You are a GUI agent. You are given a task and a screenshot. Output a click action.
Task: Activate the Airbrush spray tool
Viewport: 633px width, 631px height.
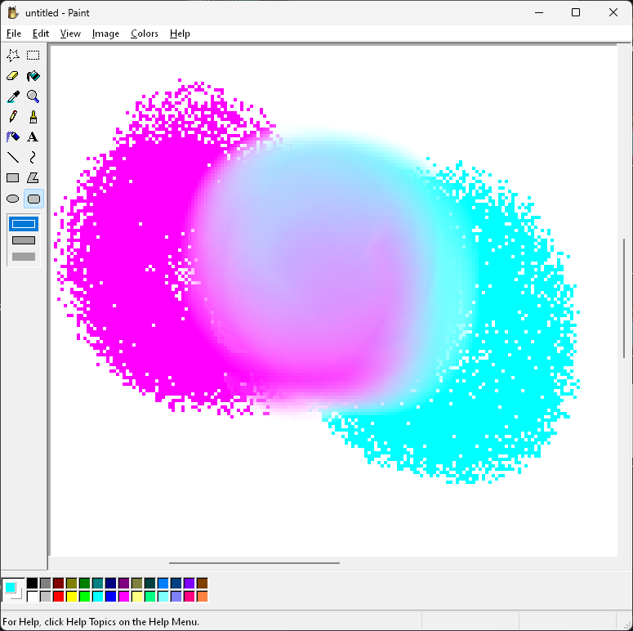(x=13, y=137)
